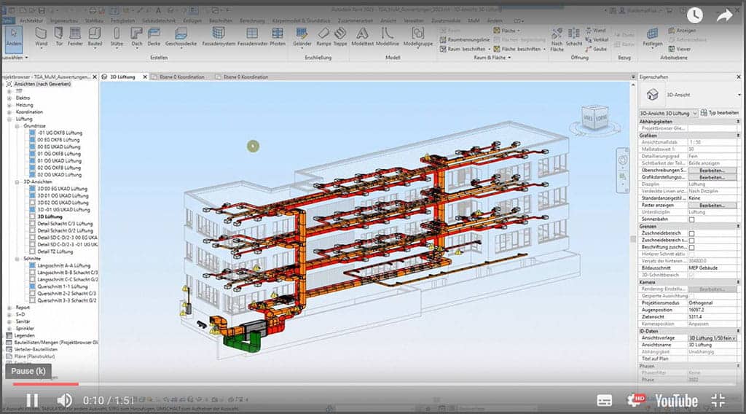746x414 pixels.
Task: Click the Raumtrennungslinie tool
Action: [x=464, y=39]
